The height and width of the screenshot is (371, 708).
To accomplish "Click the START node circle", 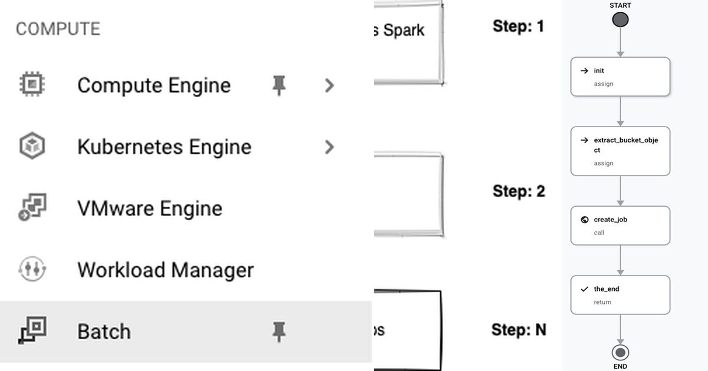I will tap(619, 19).
